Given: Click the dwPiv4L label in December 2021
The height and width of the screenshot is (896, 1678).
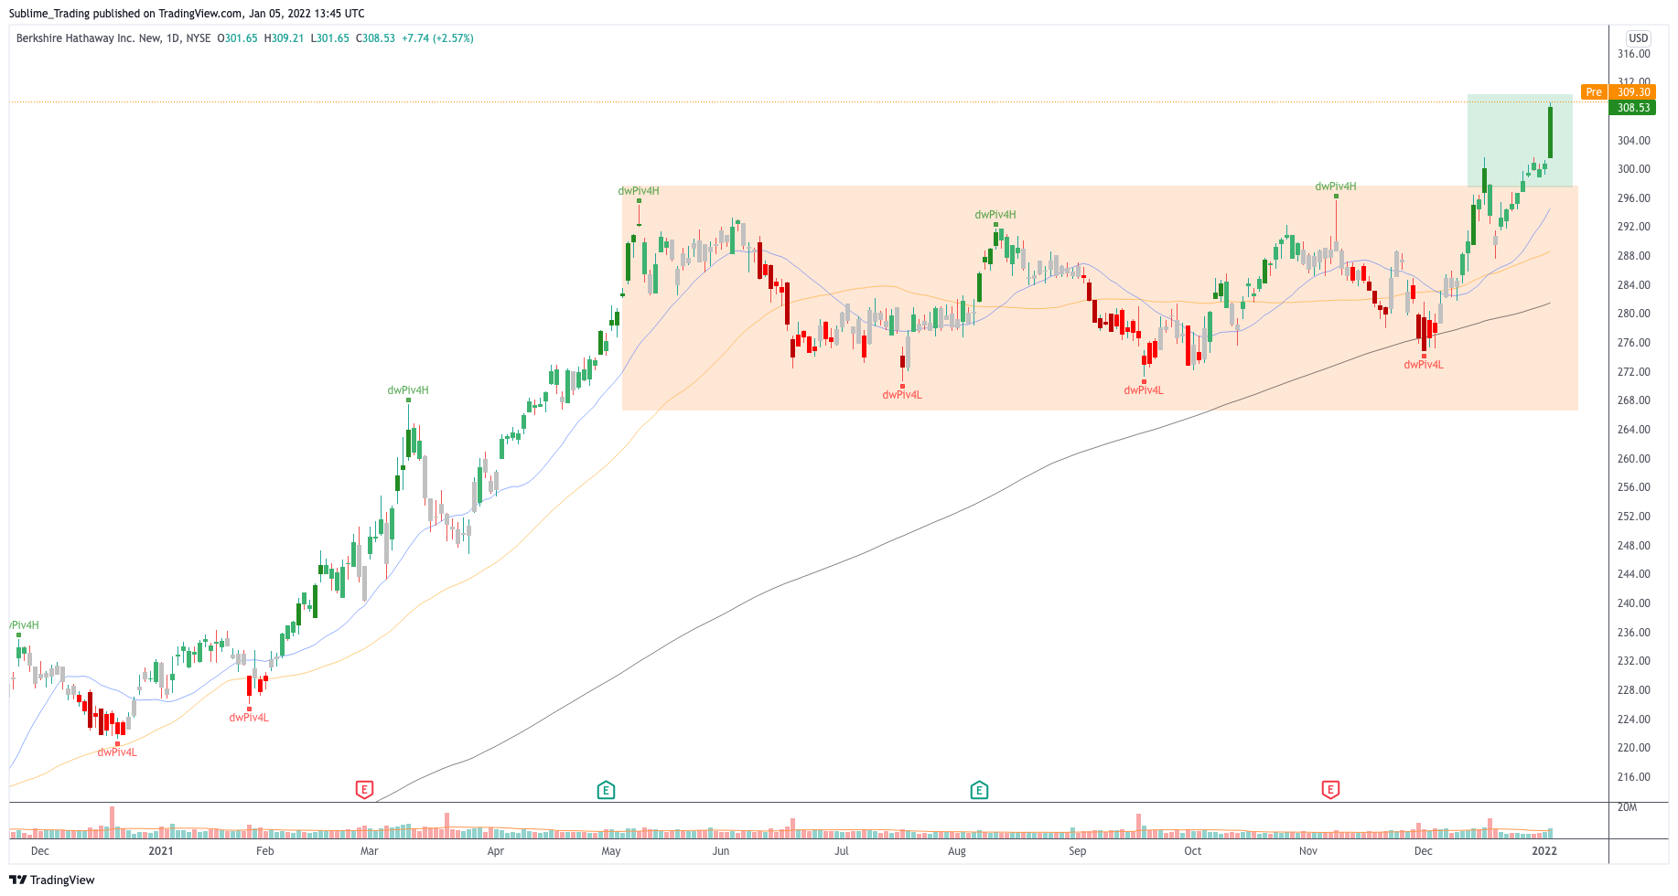Looking at the screenshot, I should 1424,365.
